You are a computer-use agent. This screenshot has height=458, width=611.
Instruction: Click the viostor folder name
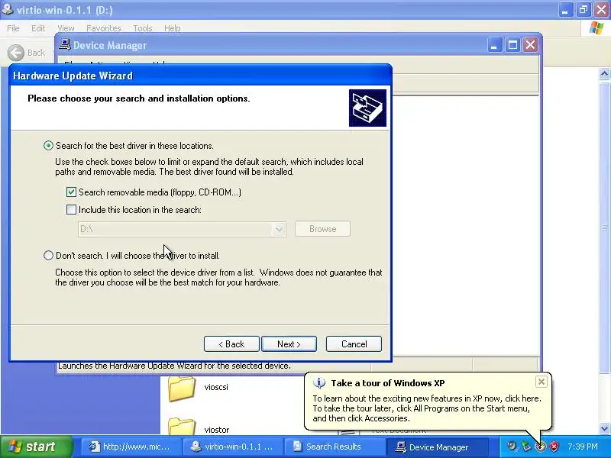click(x=216, y=430)
